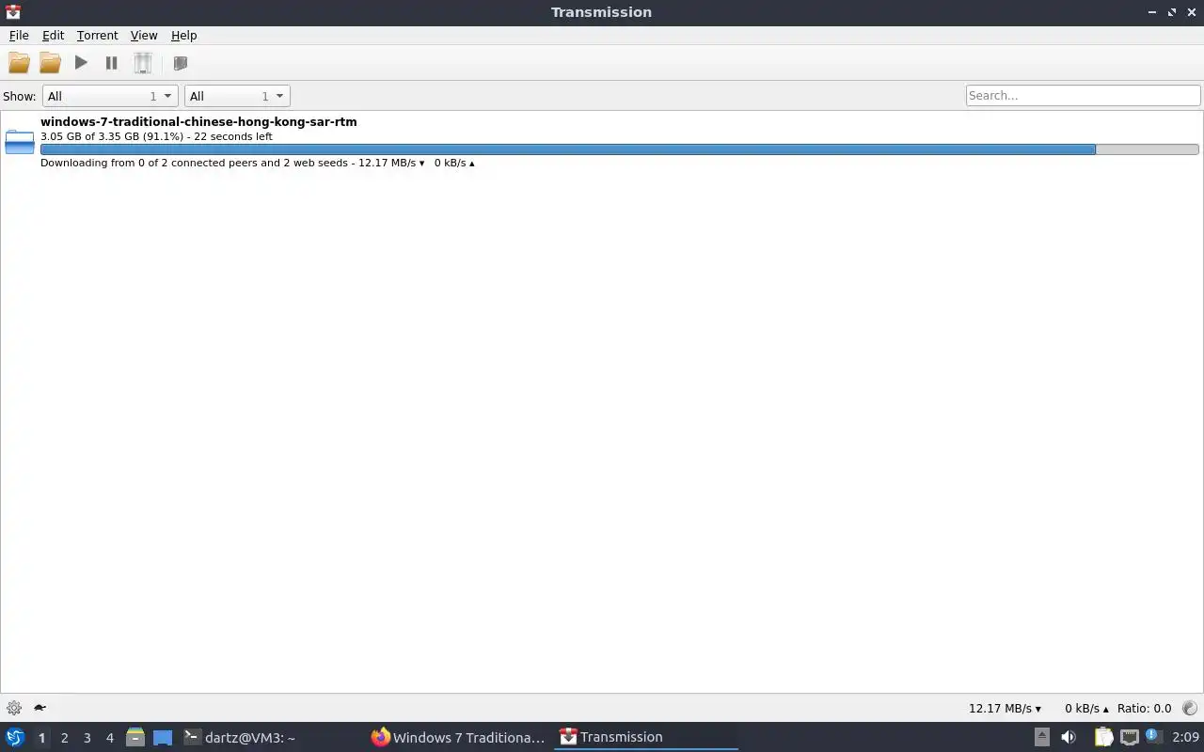
Task: Switch to the Firefox Windows 7 Traditiona... window
Action: [459, 737]
